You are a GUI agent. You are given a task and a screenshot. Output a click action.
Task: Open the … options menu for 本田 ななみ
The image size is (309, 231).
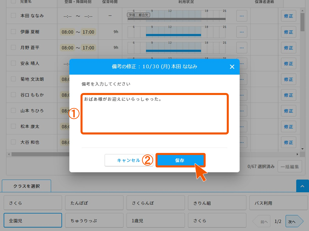click(242, 16)
